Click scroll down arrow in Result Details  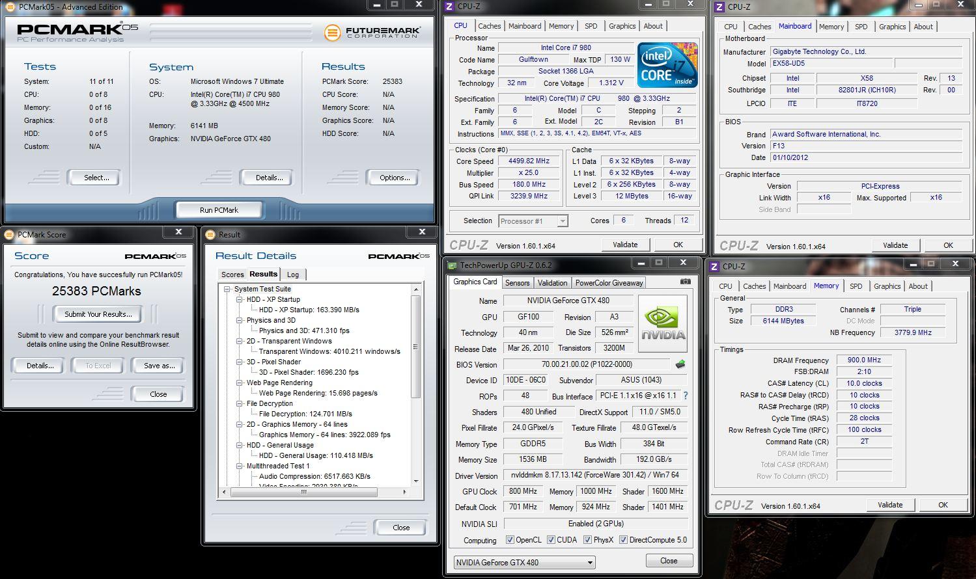(x=416, y=481)
